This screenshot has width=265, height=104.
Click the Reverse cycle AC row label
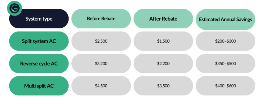coord(39,63)
